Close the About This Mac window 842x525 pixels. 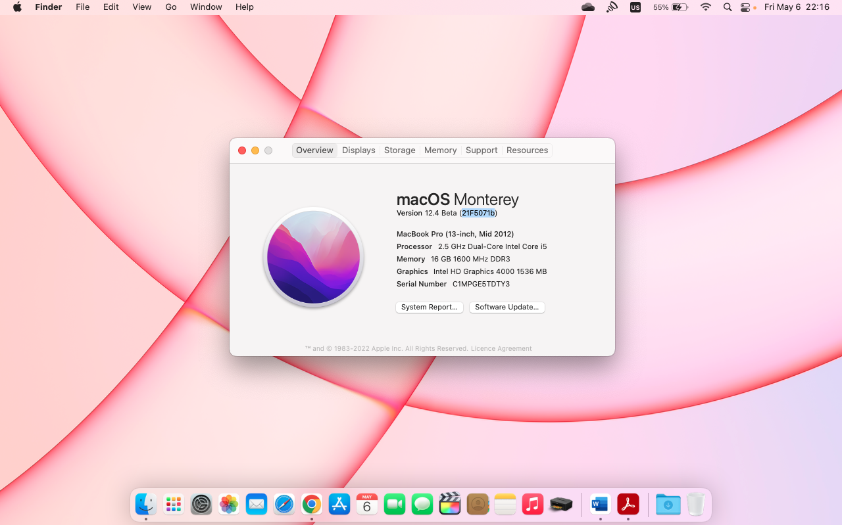pos(242,150)
